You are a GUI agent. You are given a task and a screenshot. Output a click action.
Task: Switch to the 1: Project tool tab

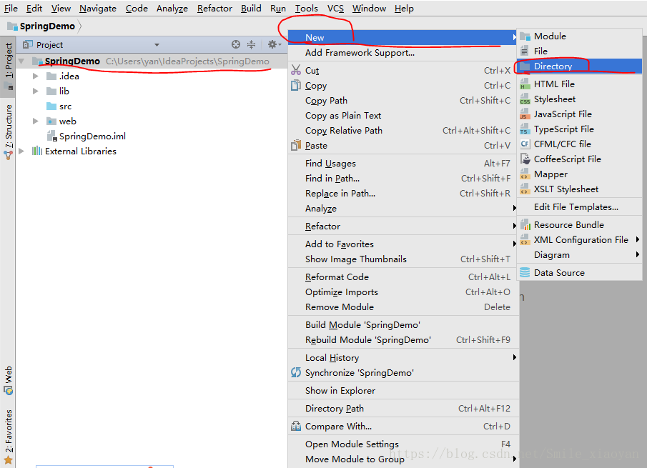click(x=9, y=66)
